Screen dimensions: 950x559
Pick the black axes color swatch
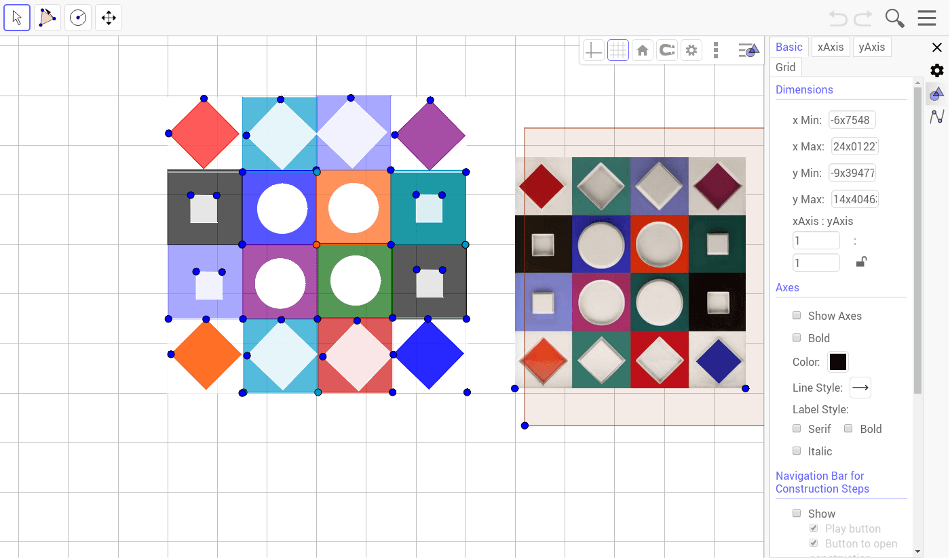pyautogui.click(x=838, y=362)
